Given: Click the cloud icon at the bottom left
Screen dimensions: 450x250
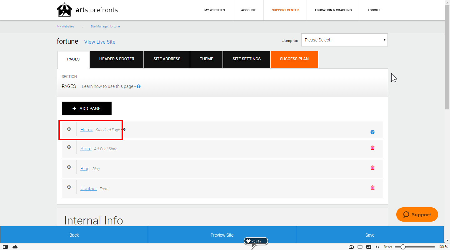Looking at the screenshot, I should [15, 247].
